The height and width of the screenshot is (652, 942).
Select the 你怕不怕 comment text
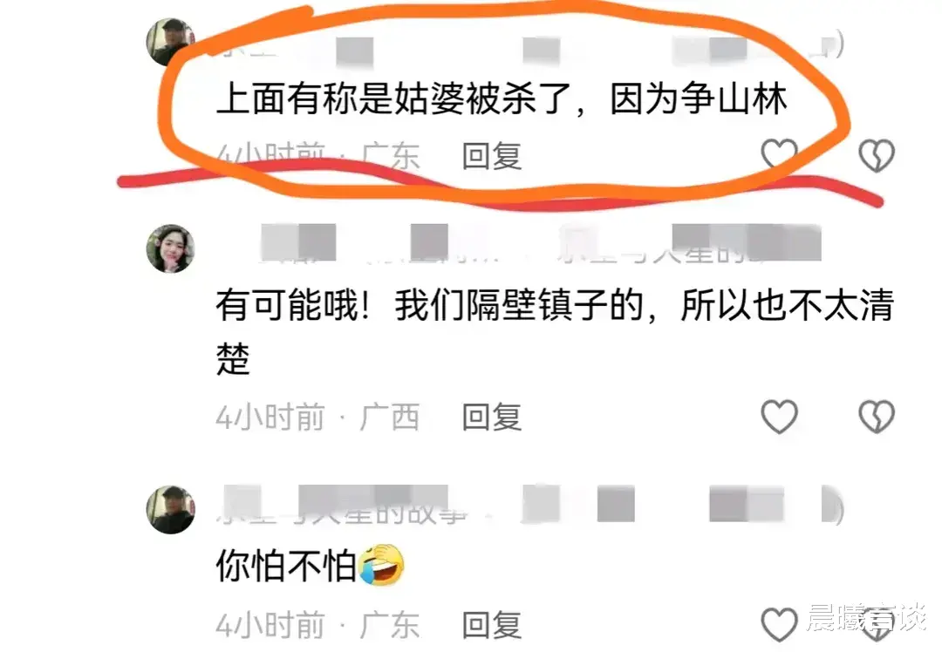coord(286,566)
